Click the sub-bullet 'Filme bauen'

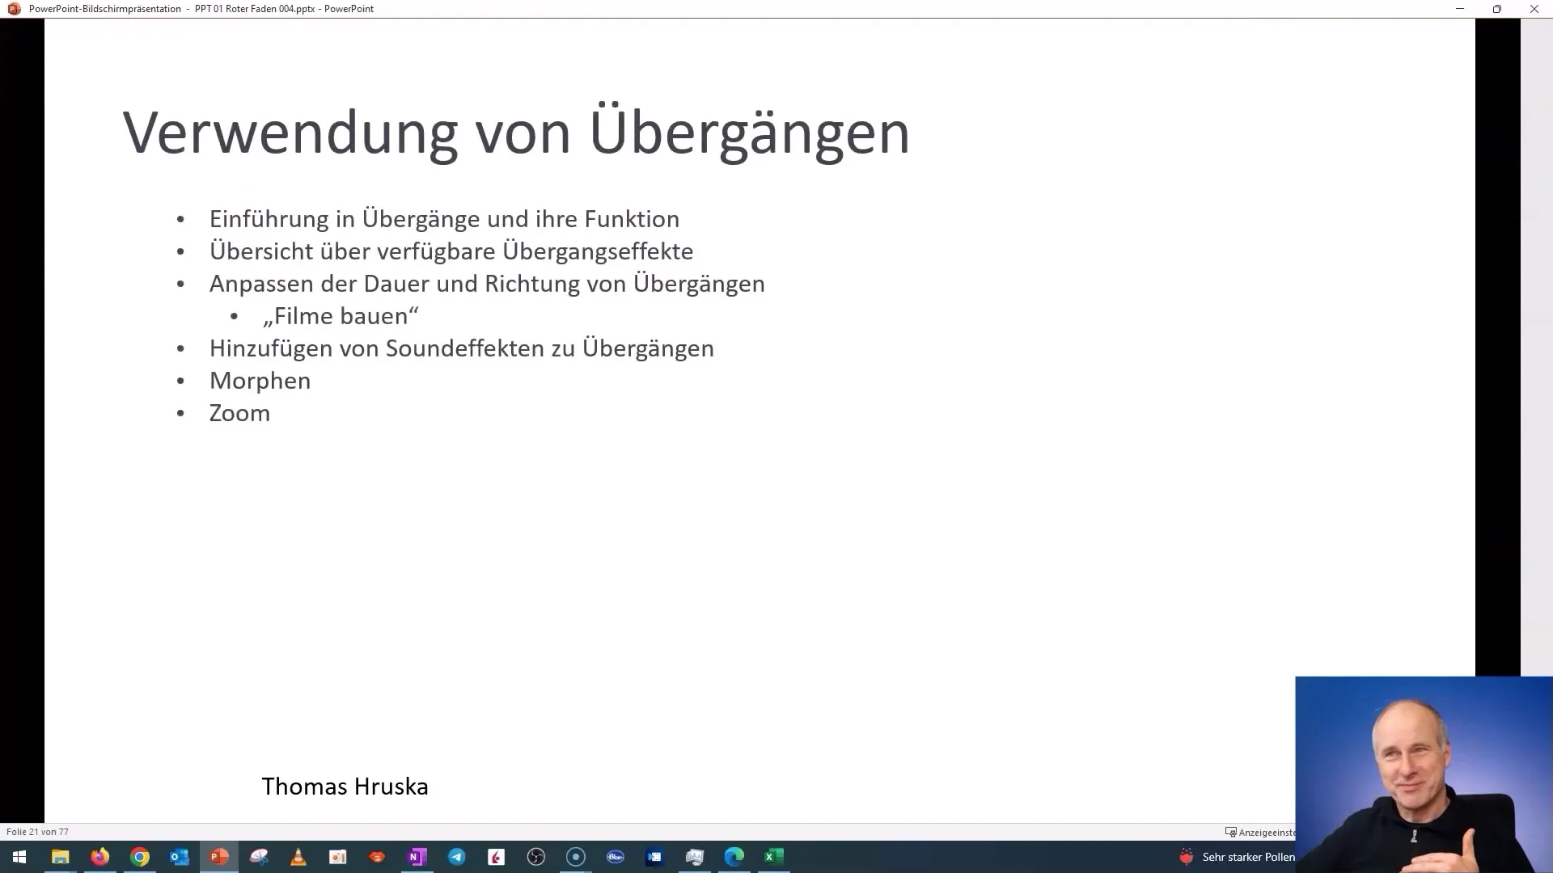341,316
